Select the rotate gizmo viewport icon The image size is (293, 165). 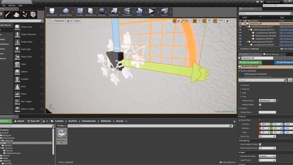[x=179, y=21]
